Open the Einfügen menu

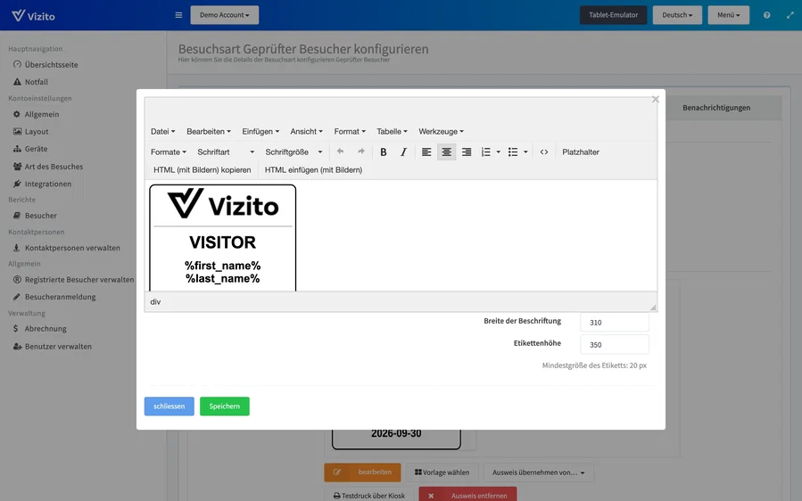[260, 131]
